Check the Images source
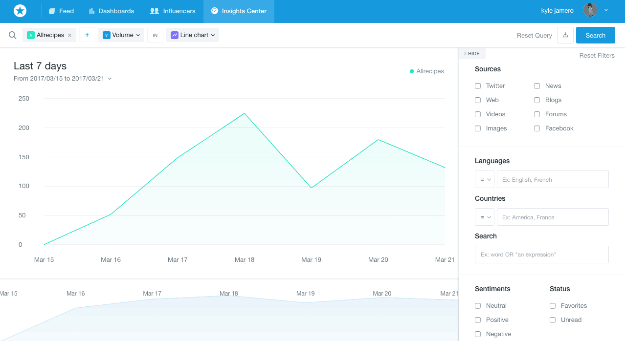The width and height of the screenshot is (625, 341). coord(478,128)
